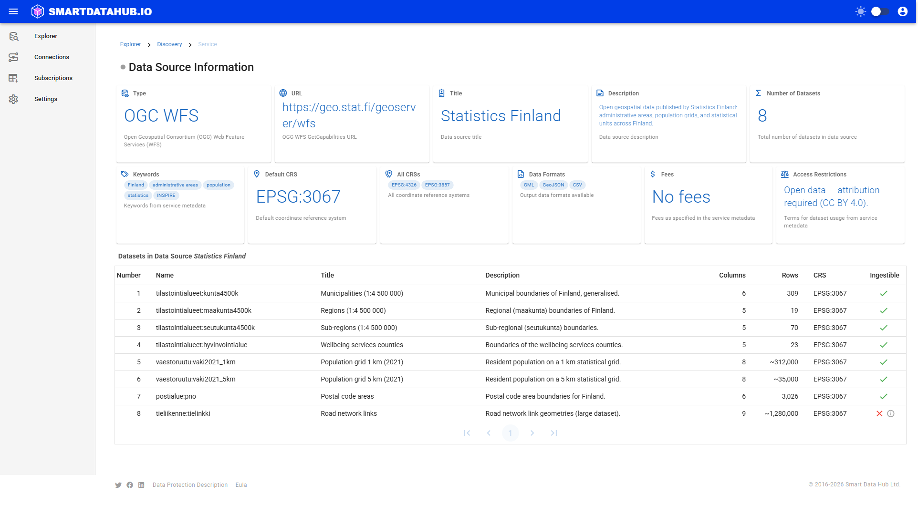Click the SmartDataHub cube logo
The image size is (918, 515).
point(38,11)
